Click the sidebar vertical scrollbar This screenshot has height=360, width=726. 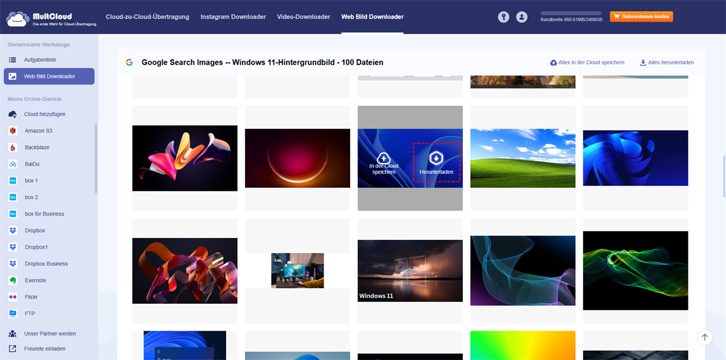tap(96, 158)
